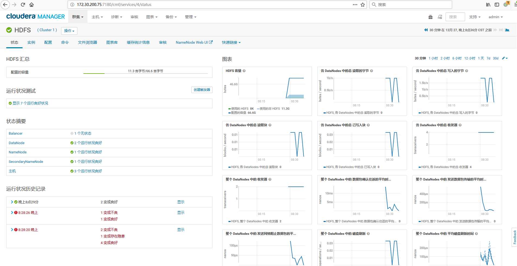Image resolution: width=517 pixels, height=266 pixels.
Task: Set chart time range to 6 小时
Action: coord(457,58)
